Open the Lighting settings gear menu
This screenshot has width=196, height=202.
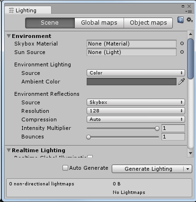(x=189, y=20)
